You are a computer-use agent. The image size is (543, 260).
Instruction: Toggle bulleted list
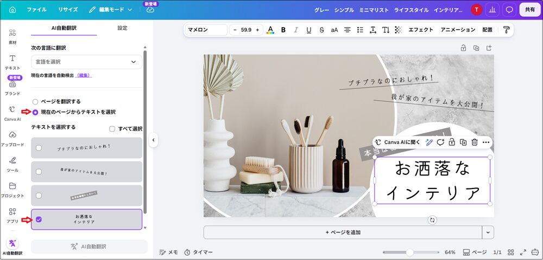pos(360,30)
